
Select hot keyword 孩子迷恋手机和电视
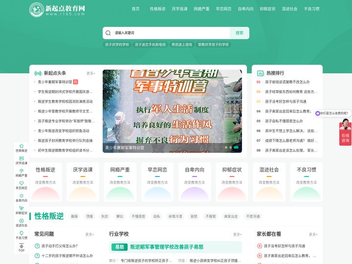point(150,44)
